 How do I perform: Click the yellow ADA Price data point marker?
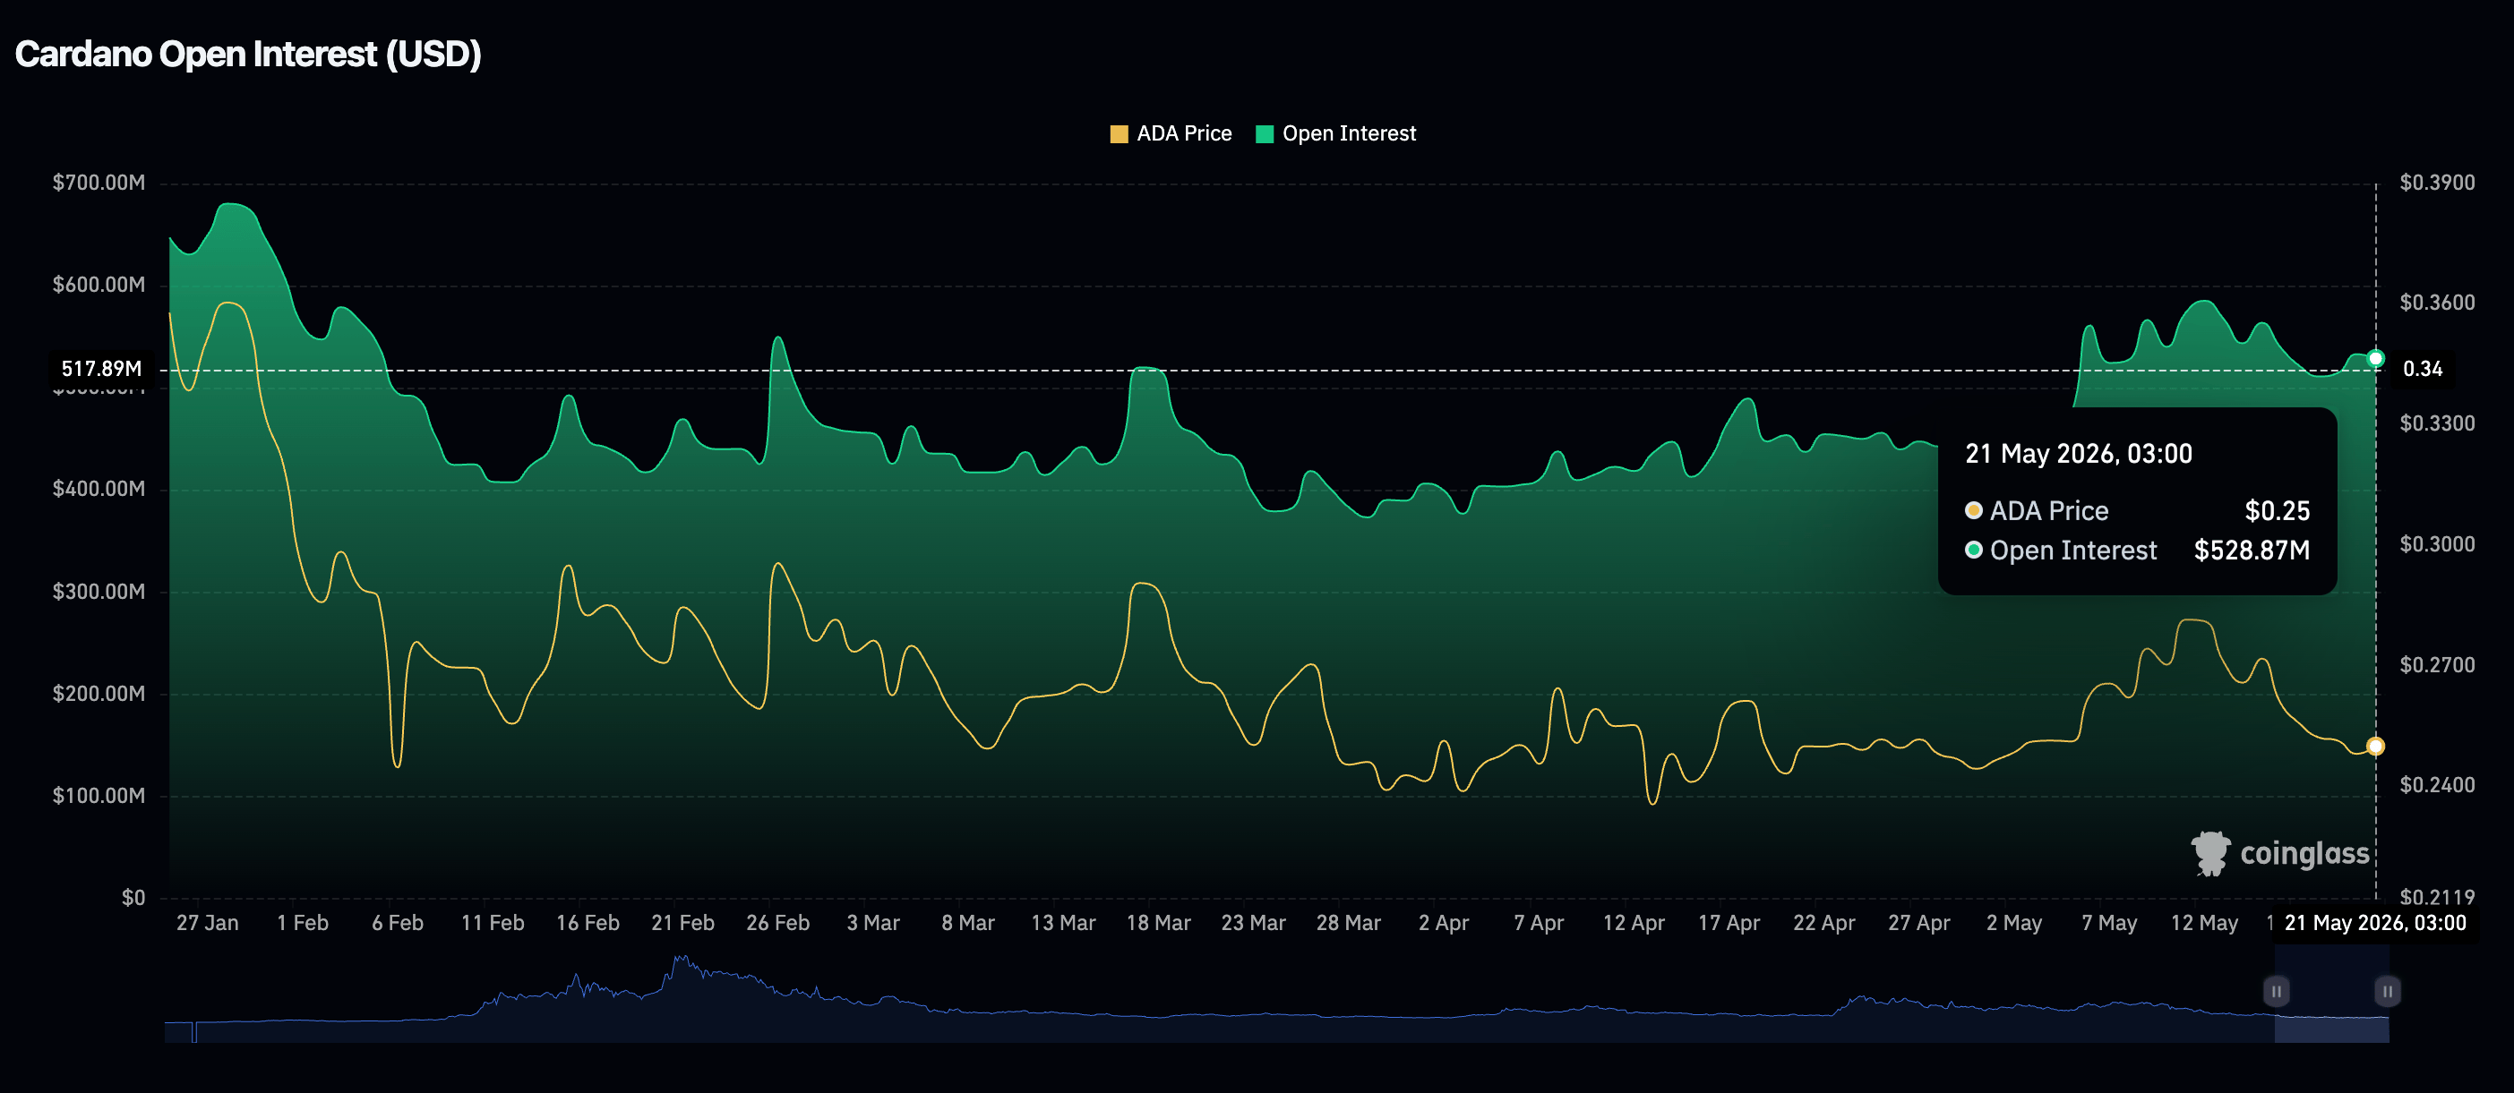pyautogui.click(x=2375, y=746)
